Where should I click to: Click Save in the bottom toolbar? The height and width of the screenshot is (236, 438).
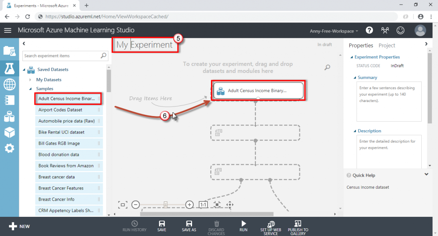pyautogui.click(x=162, y=226)
